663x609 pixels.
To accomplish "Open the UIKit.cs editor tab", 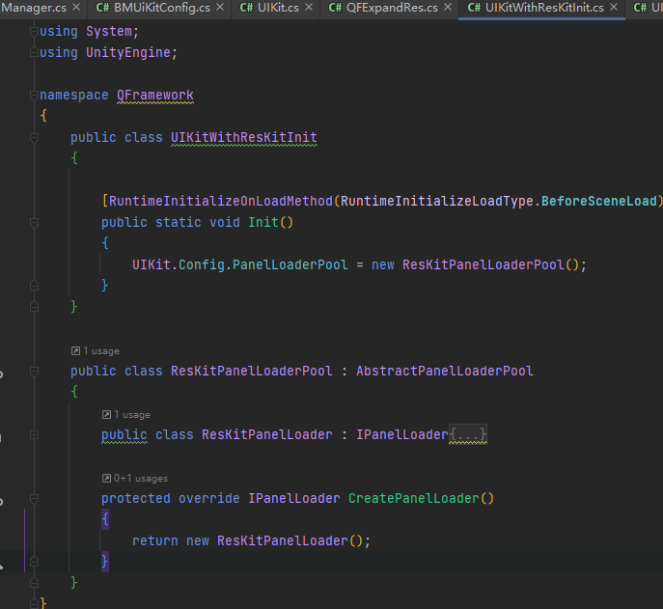I will click(x=276, y=8).
